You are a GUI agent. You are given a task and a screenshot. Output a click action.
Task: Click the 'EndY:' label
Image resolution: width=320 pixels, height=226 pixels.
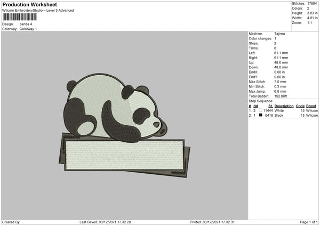click(253, 77)
